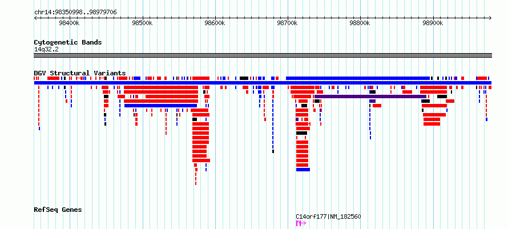Select the blue bar at bottom of the 98710k stack
This screenshot has height=229, width=508.
pyautogui.click(x=303, y=170)
